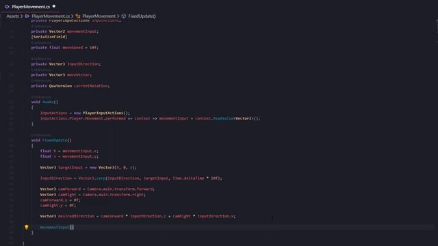
Task: Click the line 'private Vector2 movementInput;'
Action: click(x=65, y=31)
